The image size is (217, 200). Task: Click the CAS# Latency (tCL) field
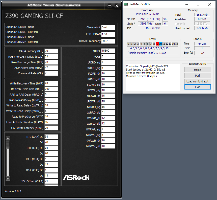51,51
